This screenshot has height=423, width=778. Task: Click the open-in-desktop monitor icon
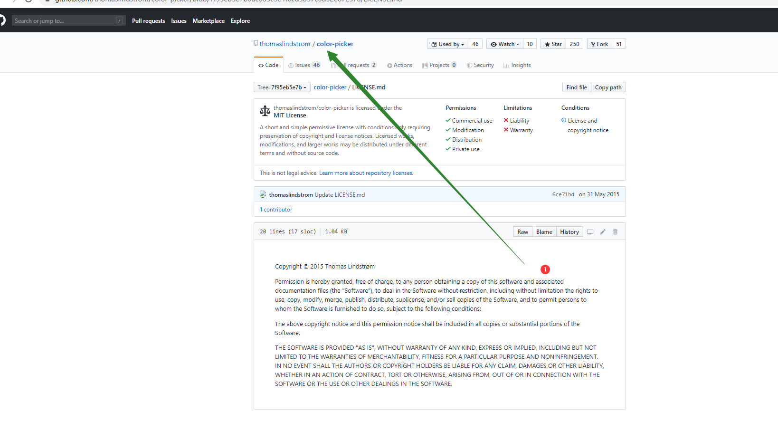(590, 232)
